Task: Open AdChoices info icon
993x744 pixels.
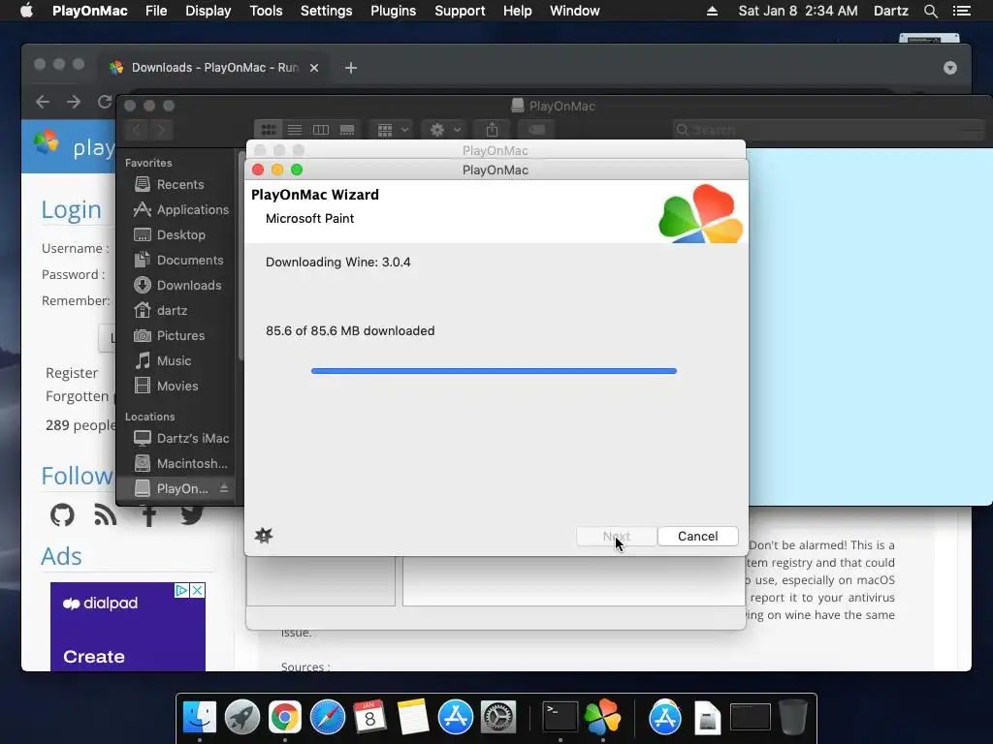Action: pyautogui.click(x=181, y=590)
